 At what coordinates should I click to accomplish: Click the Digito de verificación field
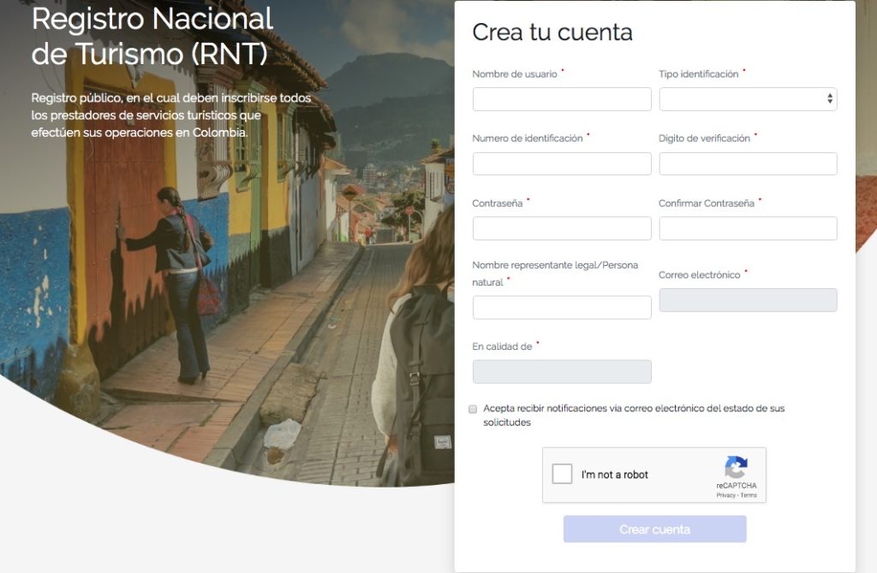point(747,163)
